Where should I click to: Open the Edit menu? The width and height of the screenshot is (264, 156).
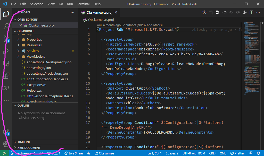pos(23,4)
